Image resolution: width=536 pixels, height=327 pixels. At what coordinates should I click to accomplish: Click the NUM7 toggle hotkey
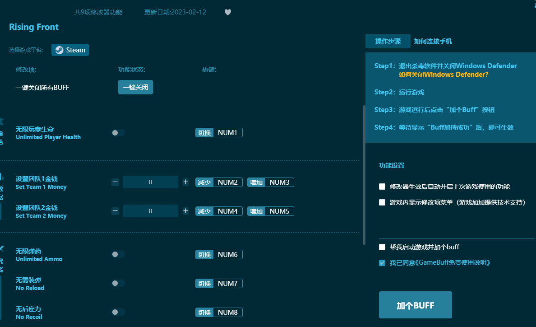pyautogui.click(x=219, y=284)
